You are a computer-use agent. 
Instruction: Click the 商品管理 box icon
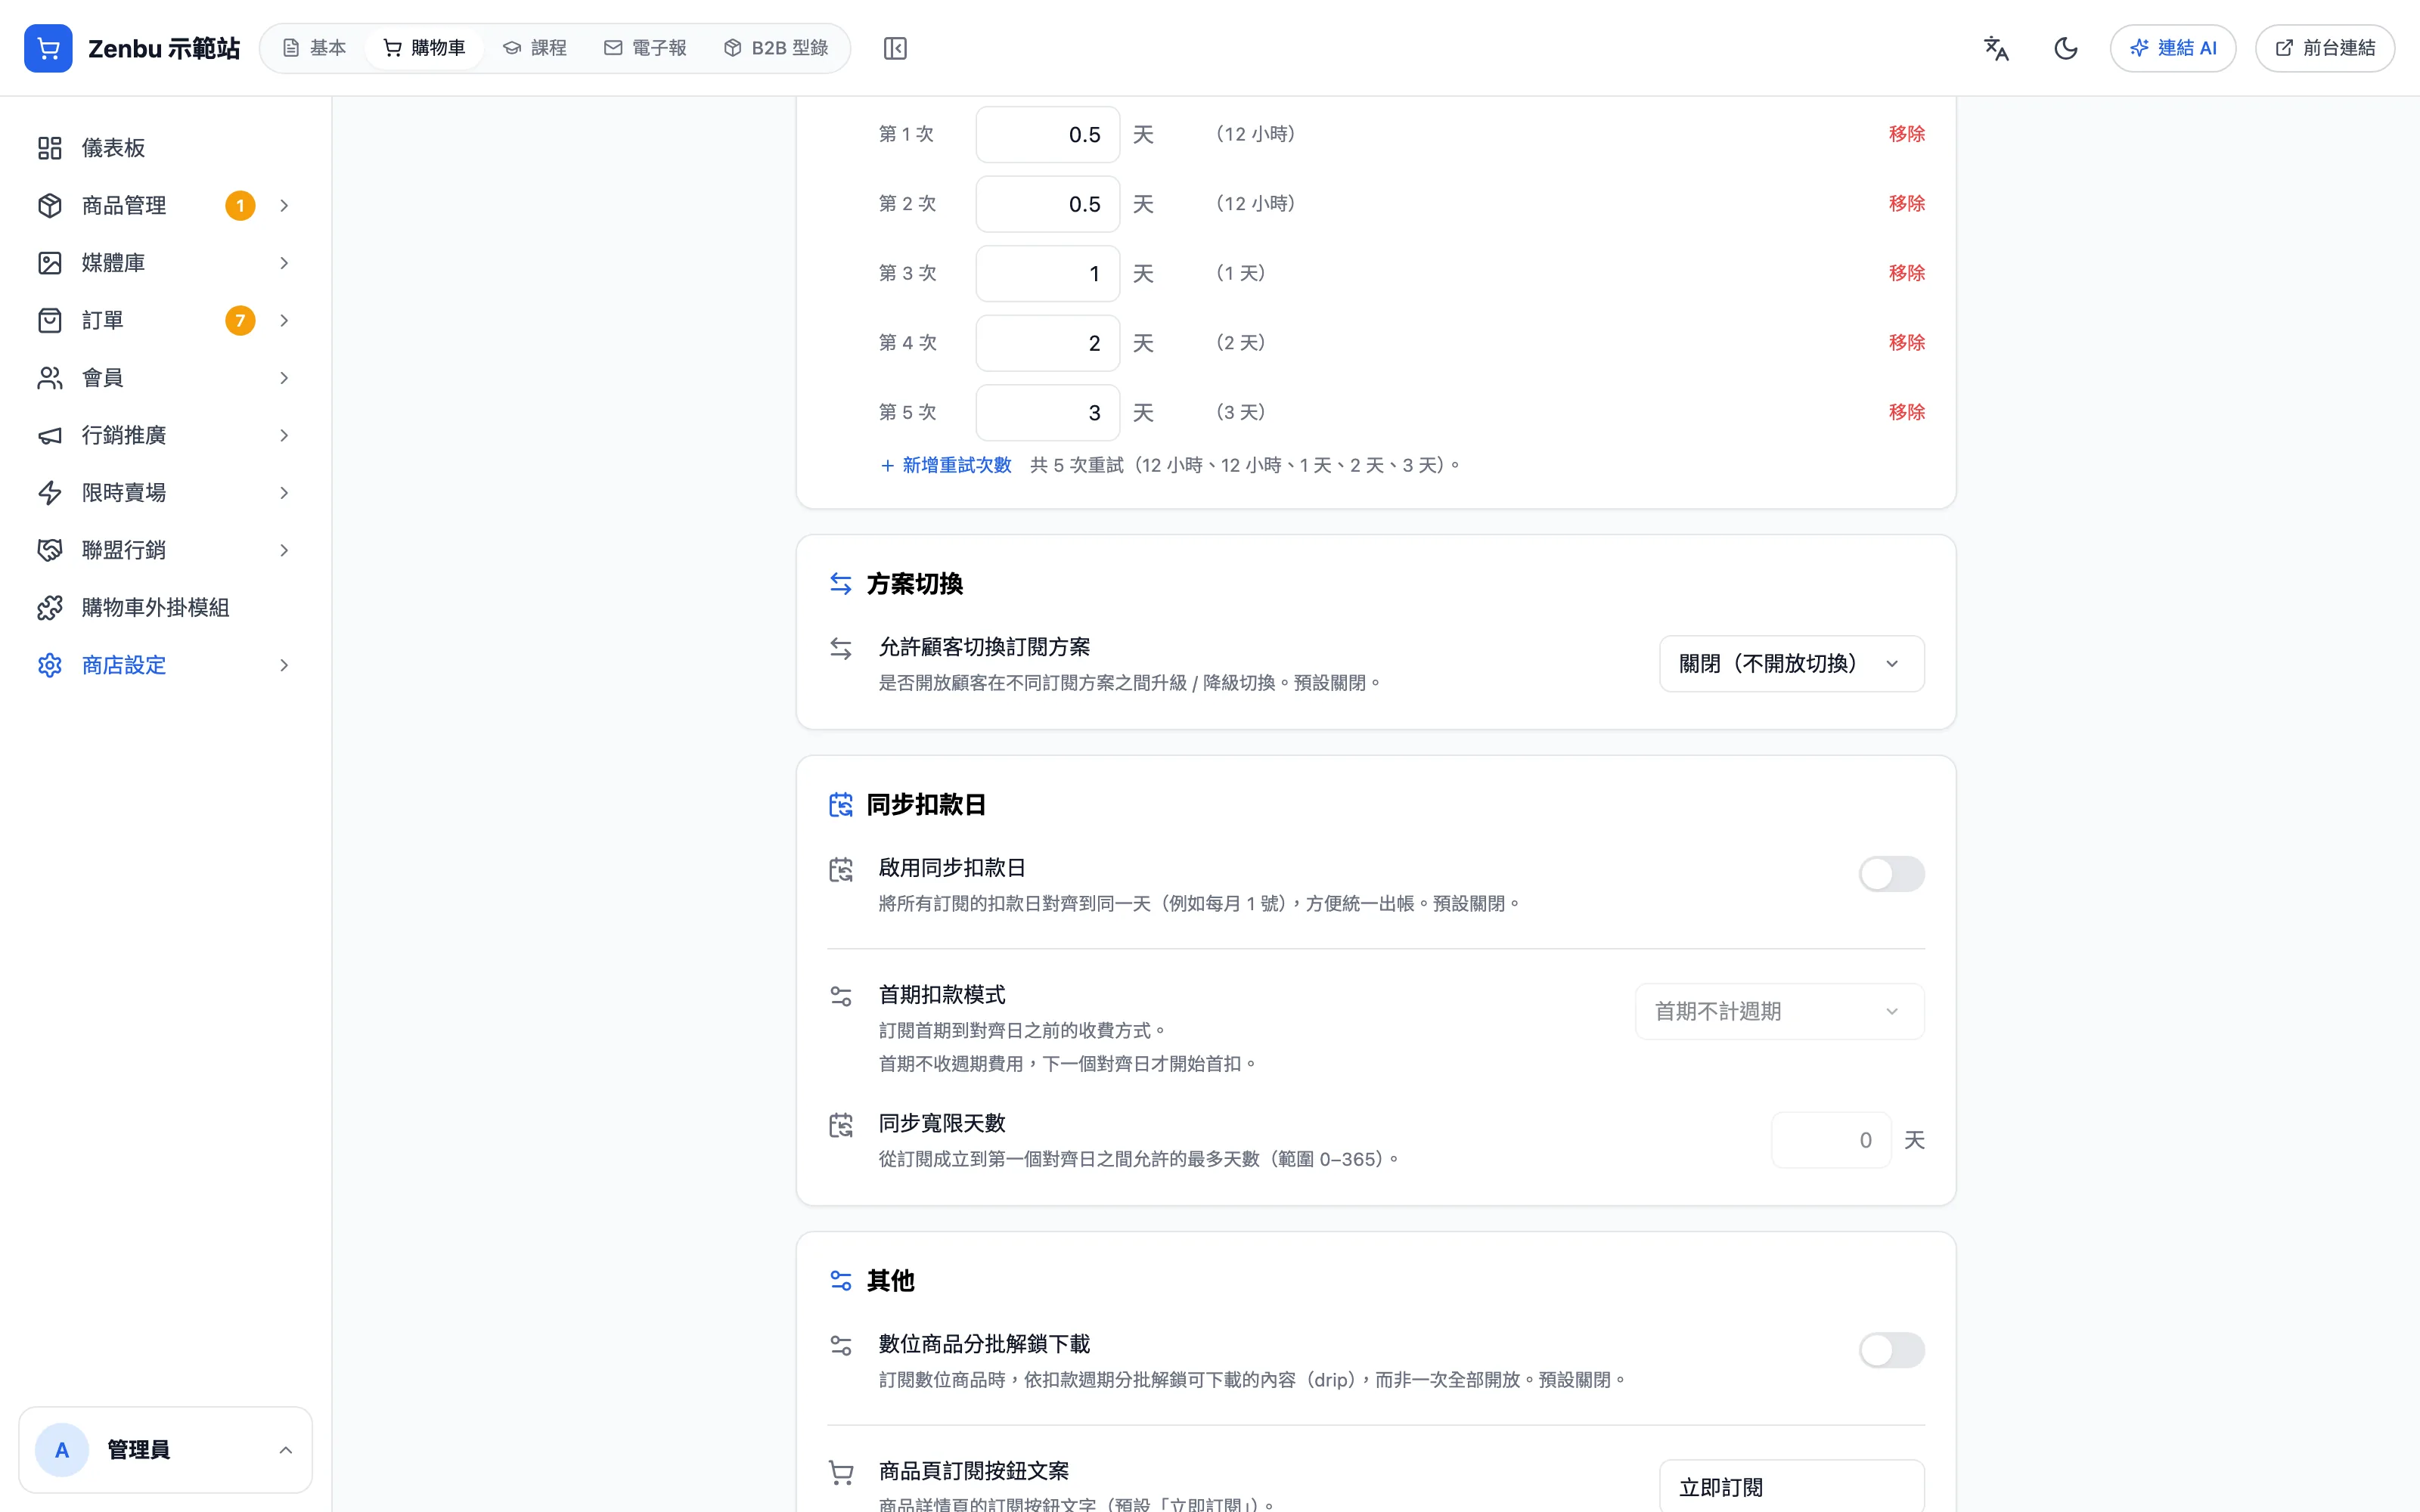pos(50,205)
